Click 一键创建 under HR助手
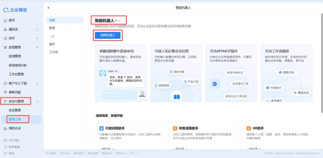Image resolution: width=323 pixels, height=158 pixels. pos(254,148)
